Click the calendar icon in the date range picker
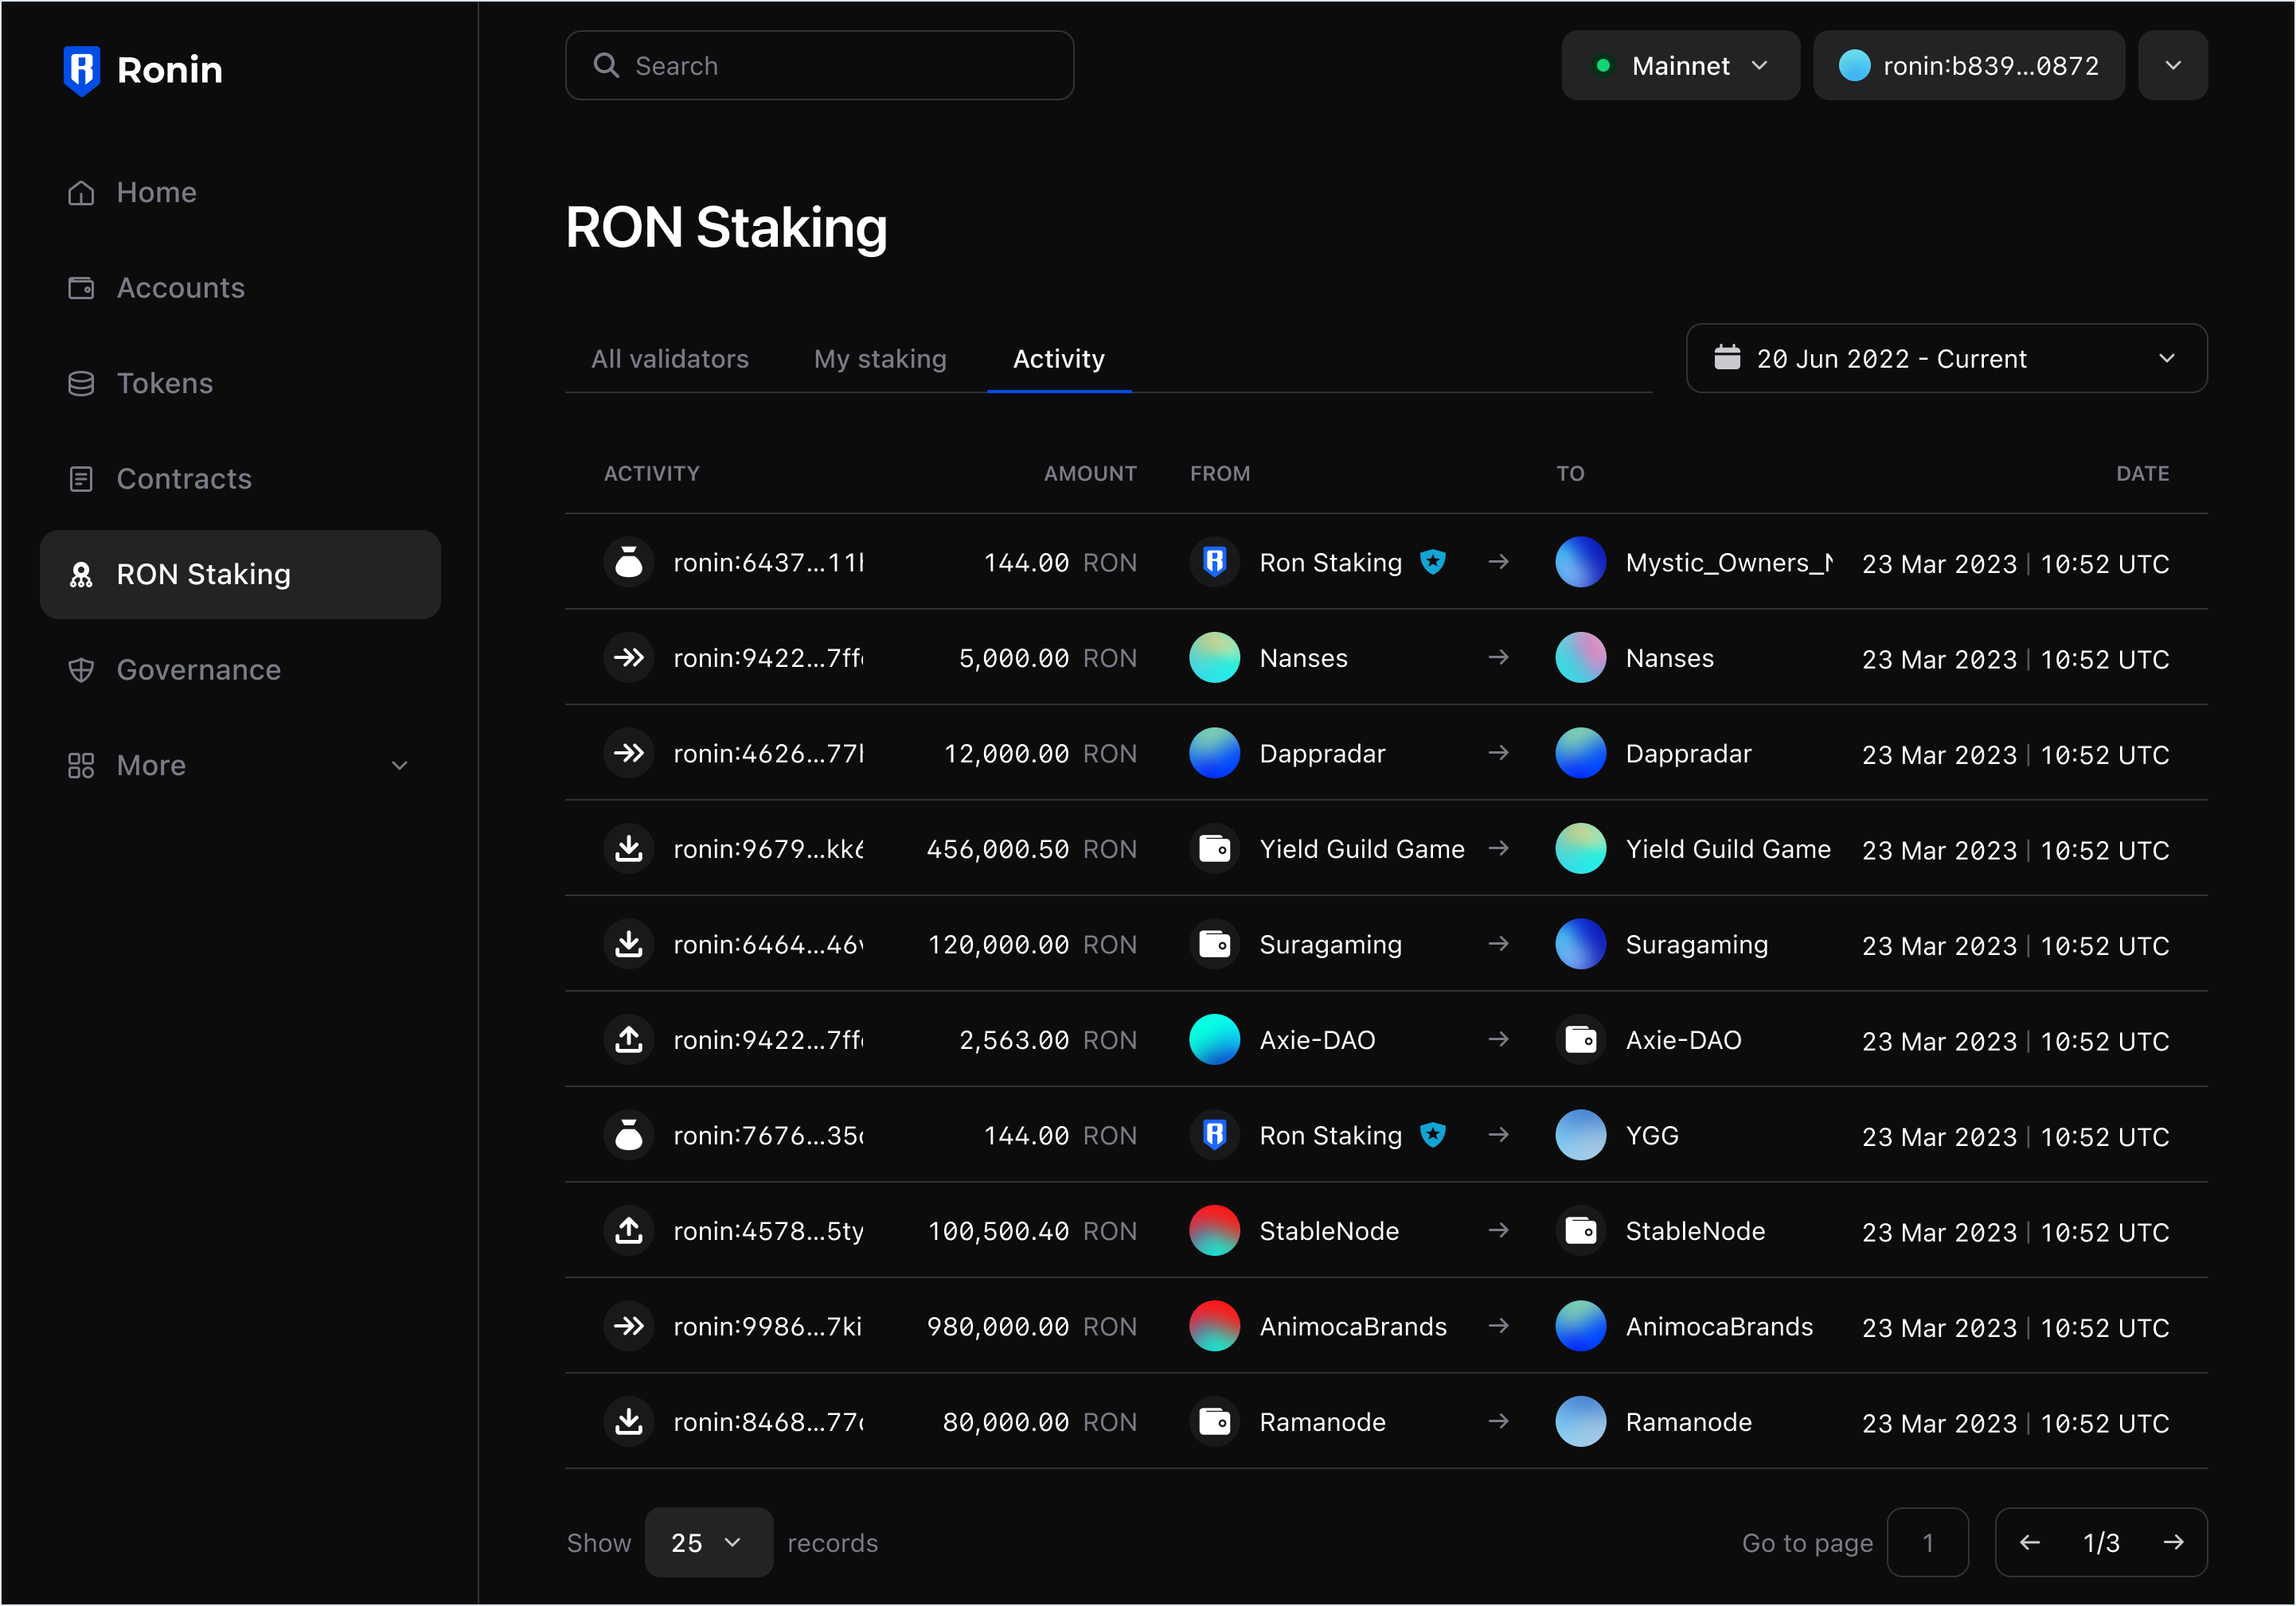The height and width of the screenshot is (1606, 2296). click(x=1727, y=358)
